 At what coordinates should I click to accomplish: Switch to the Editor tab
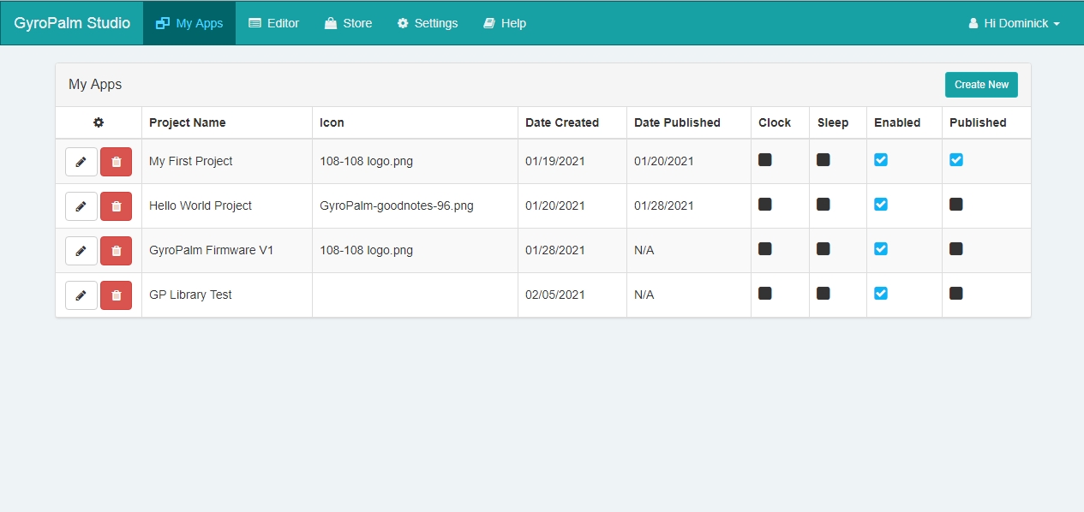(273, 23)
